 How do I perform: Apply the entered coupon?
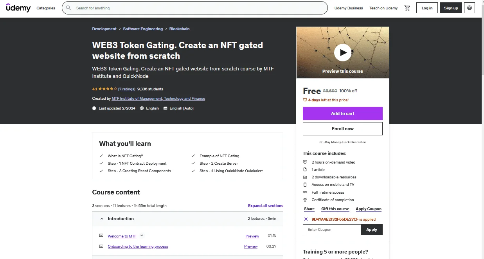[x=372, y=230]
